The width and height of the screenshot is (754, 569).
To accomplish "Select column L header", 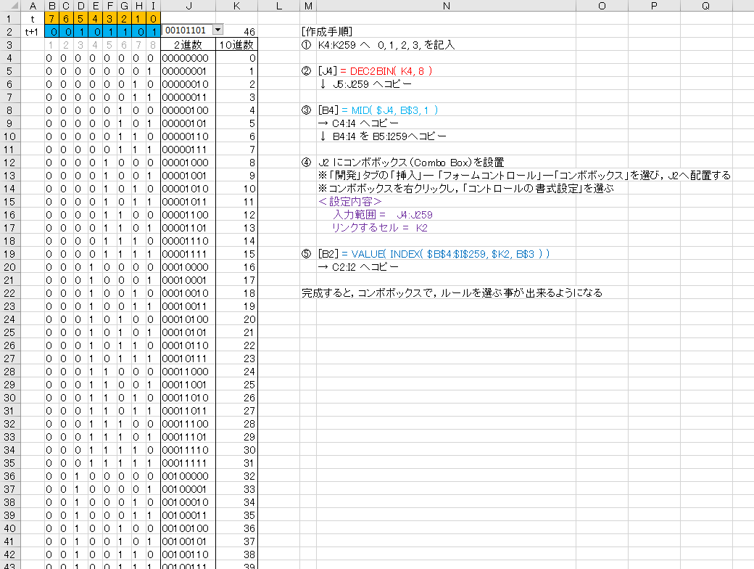I will (x=279, y=6).
